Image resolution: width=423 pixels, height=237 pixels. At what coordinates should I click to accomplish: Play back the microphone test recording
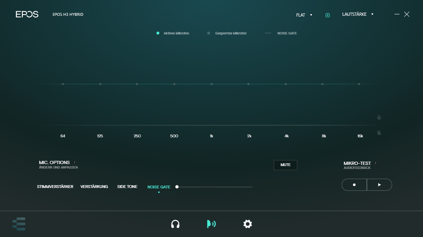pos(379,185)
